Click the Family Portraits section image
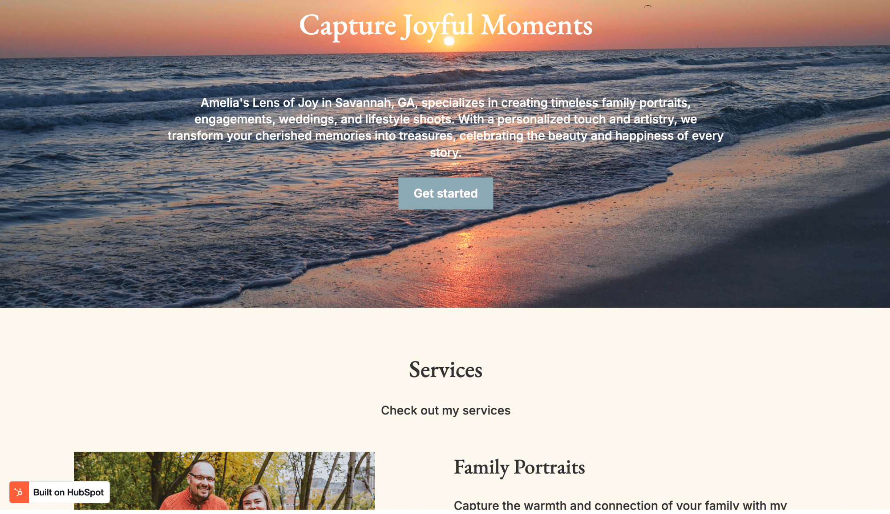Image resolution: width=890 pixels, height=514 pixels. (x=224, y=481)
